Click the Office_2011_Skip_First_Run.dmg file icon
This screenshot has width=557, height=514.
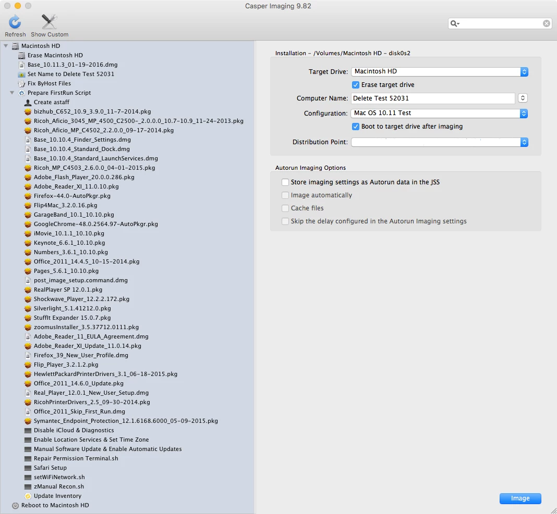[x=28, y=412]
